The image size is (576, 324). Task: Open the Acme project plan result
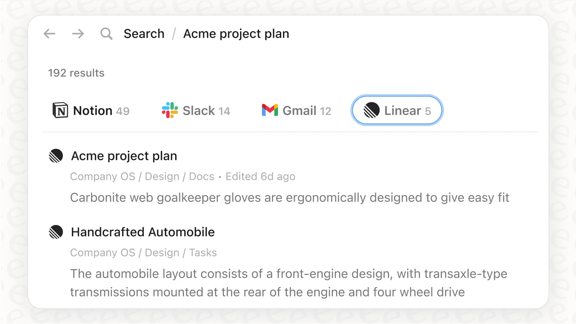coord(124,156)
